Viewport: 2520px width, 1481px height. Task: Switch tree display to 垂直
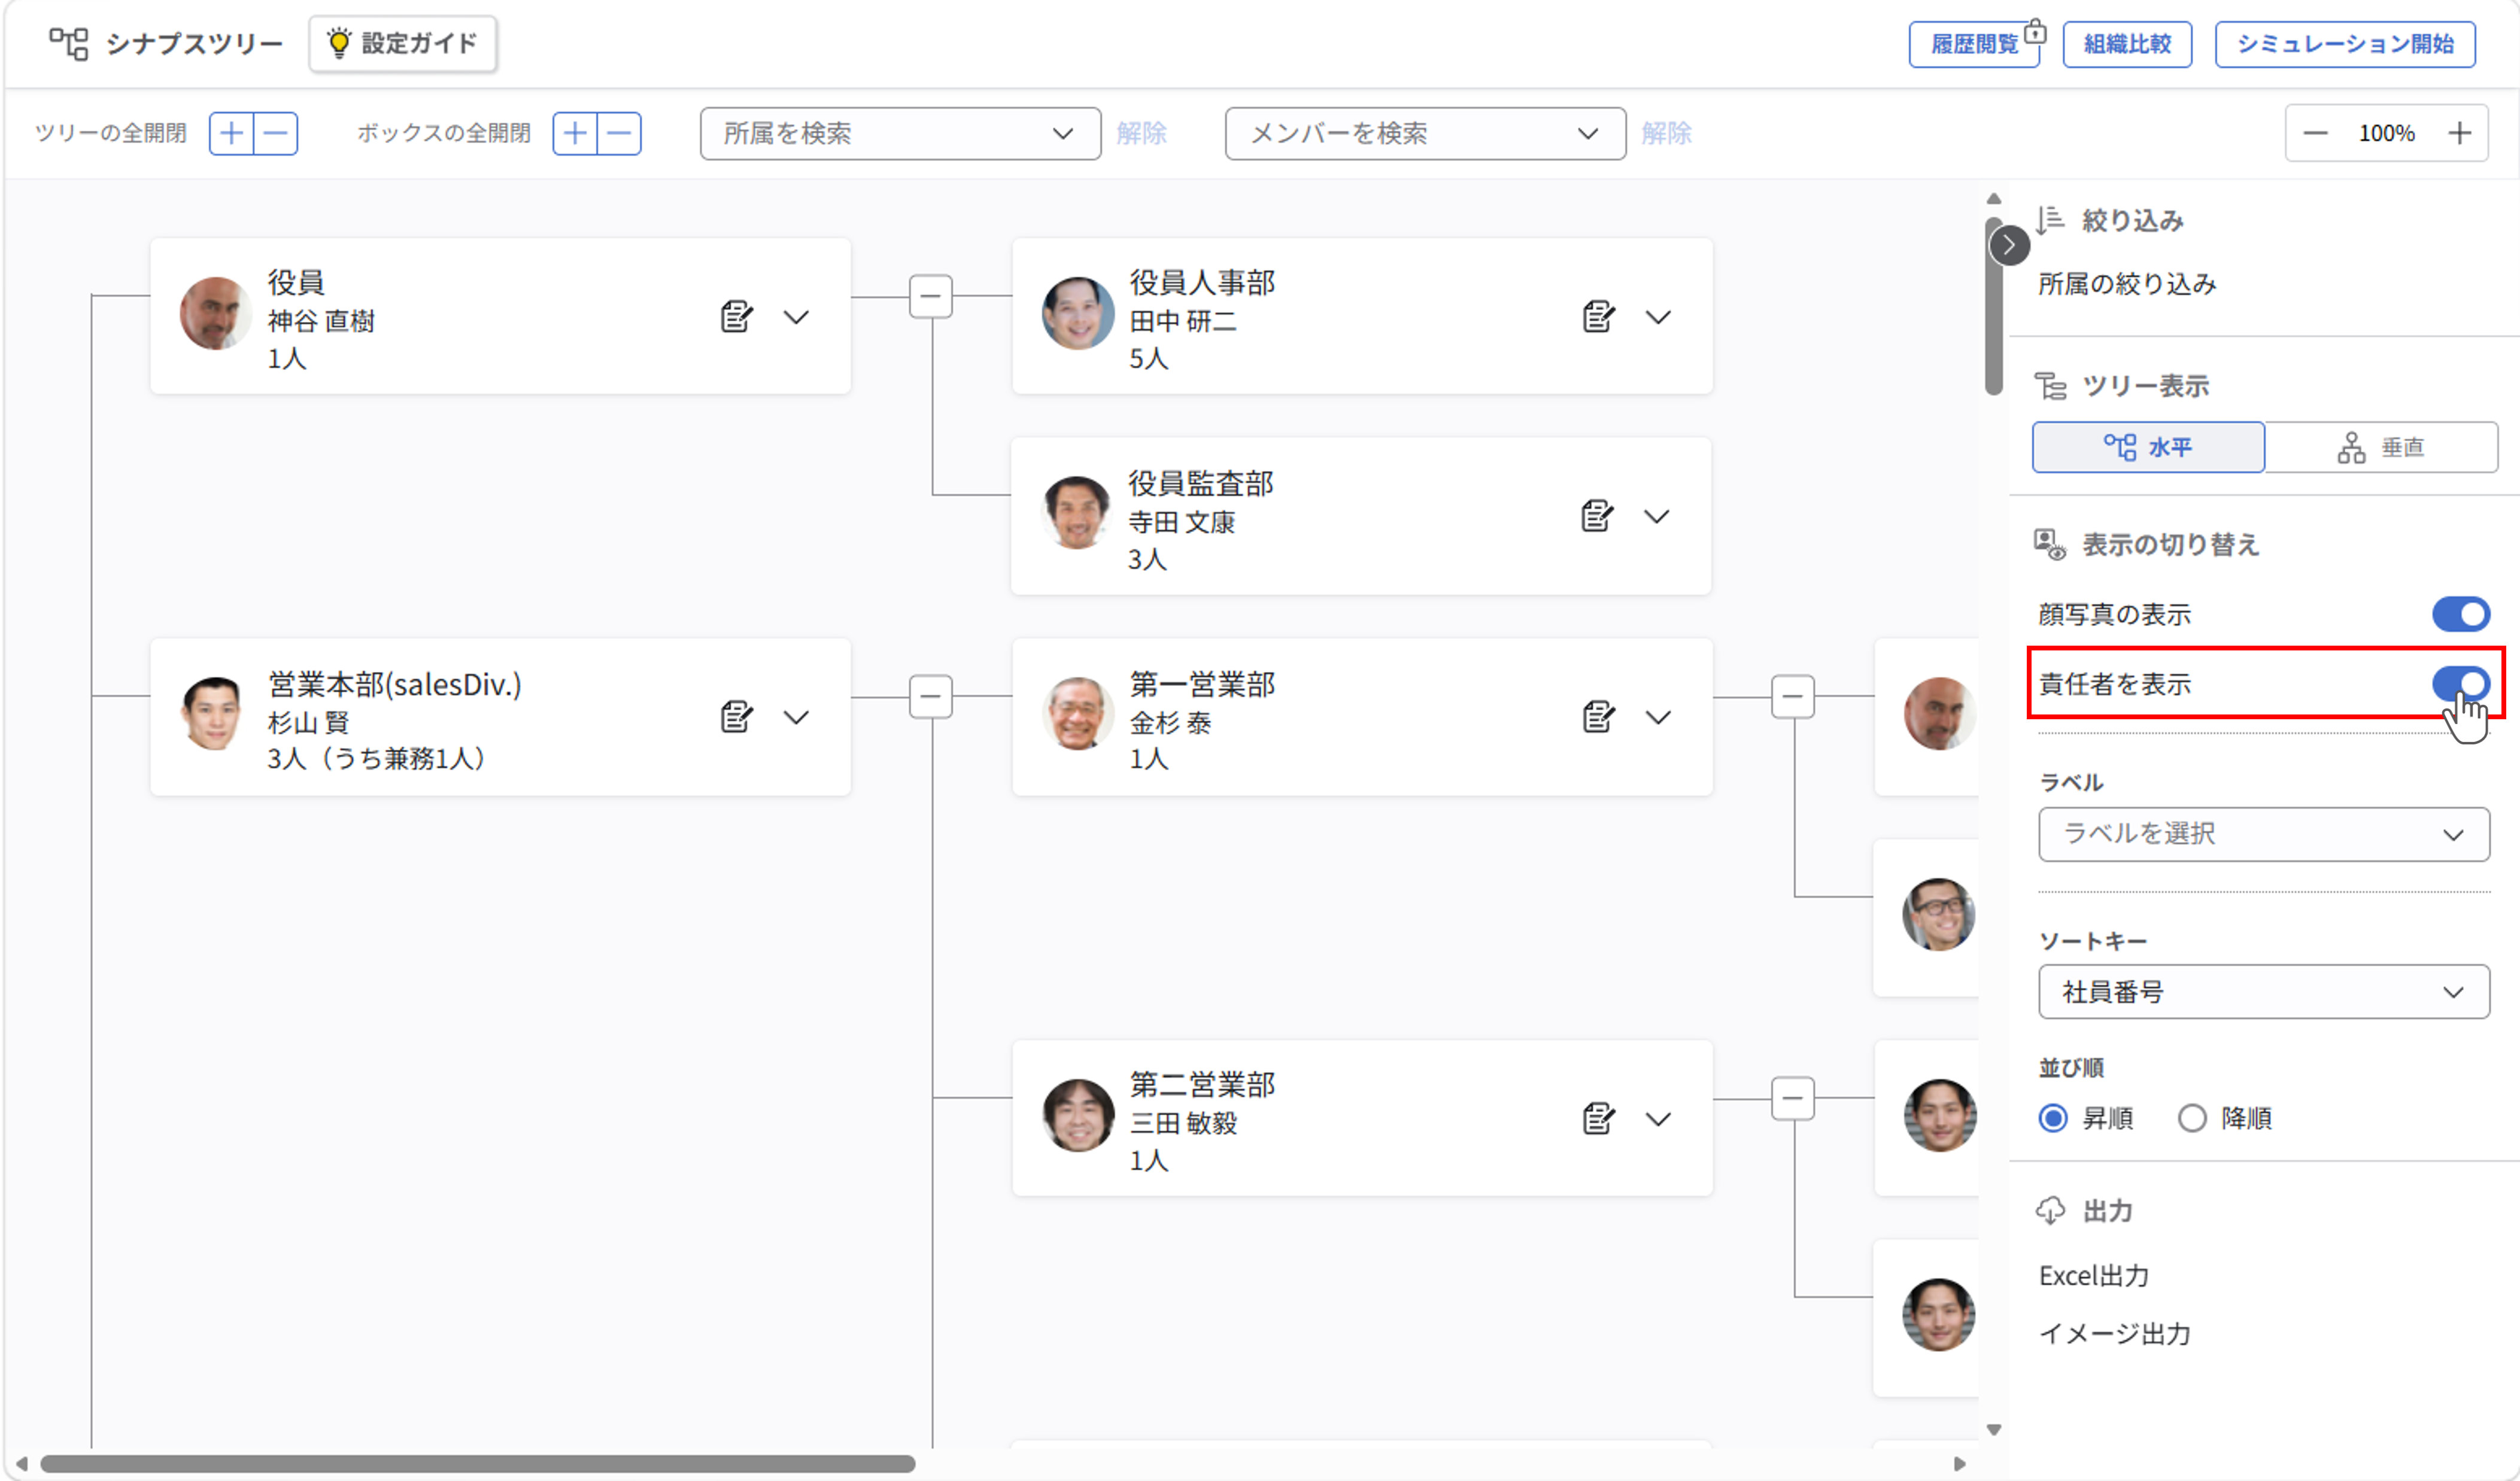pos(2381,447)
